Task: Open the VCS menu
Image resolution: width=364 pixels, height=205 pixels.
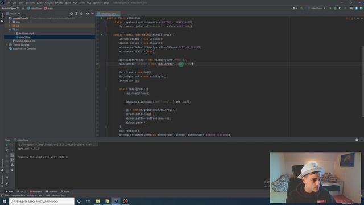Action: tap(89, 3)
